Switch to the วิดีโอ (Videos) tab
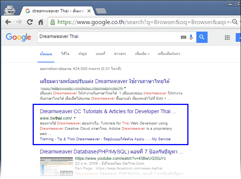241x179 pixels. pos(65,54)
